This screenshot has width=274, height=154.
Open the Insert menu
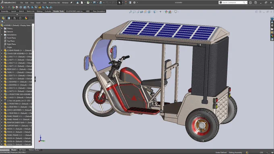[x=38, y=3]
